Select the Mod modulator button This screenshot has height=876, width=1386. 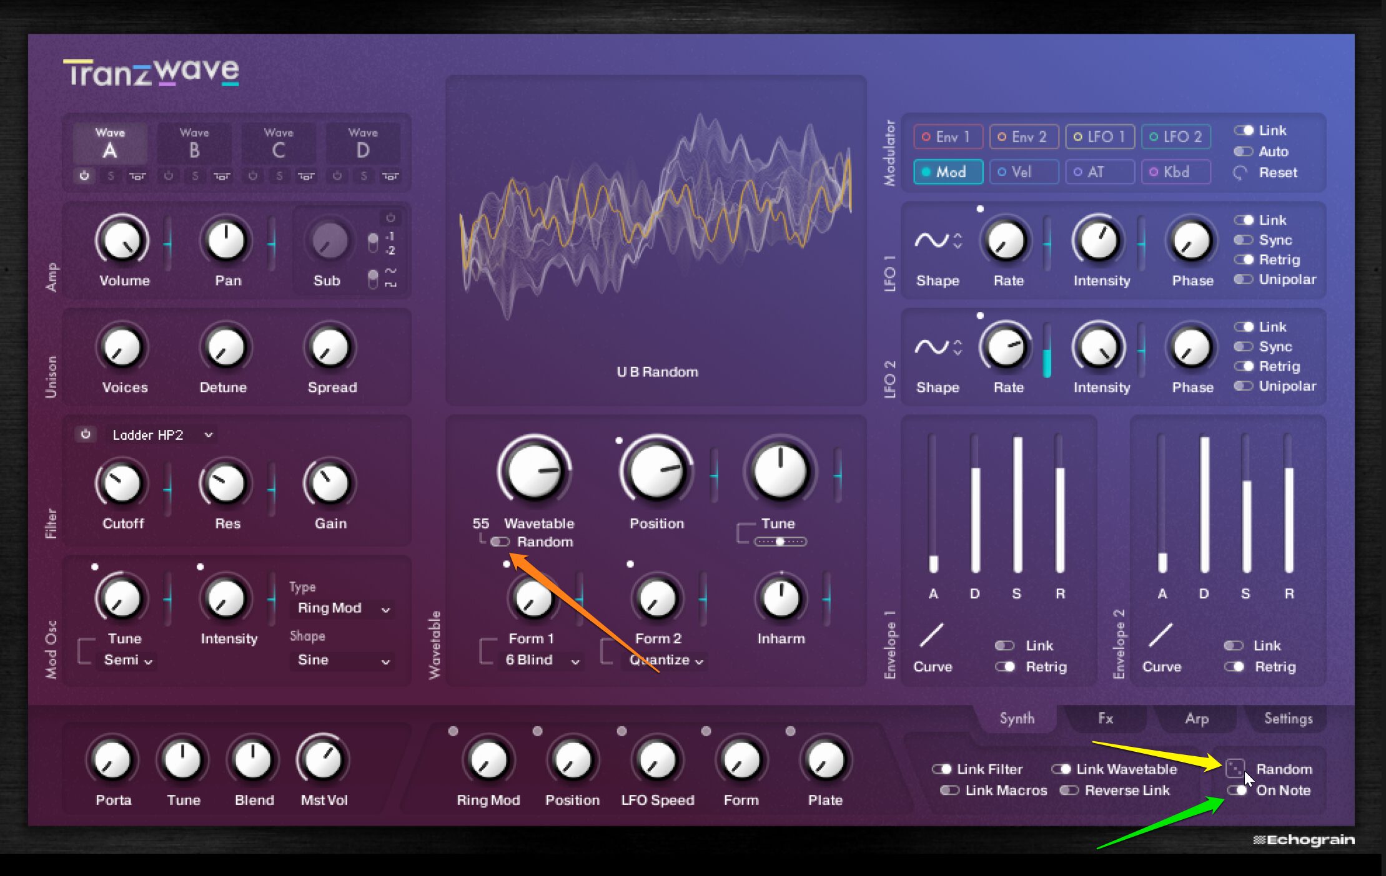(x=948, y=172)
